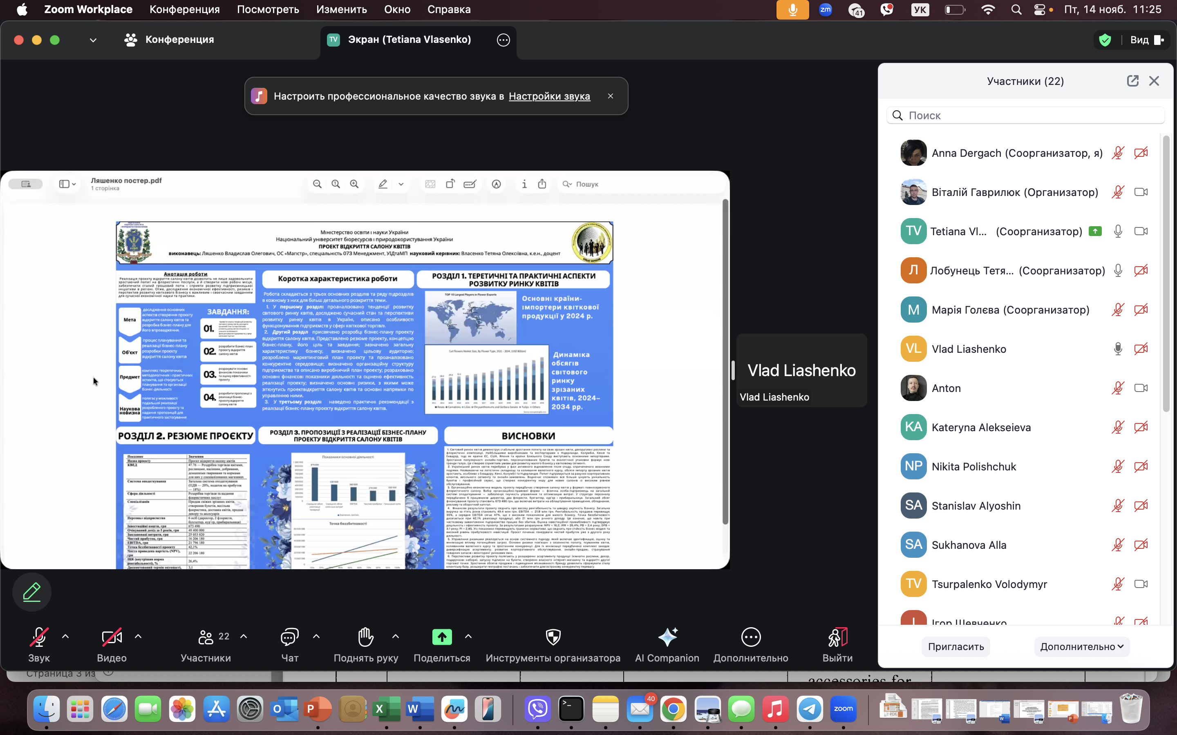Open the Host Tools shield icon

[x=553, y=637]
